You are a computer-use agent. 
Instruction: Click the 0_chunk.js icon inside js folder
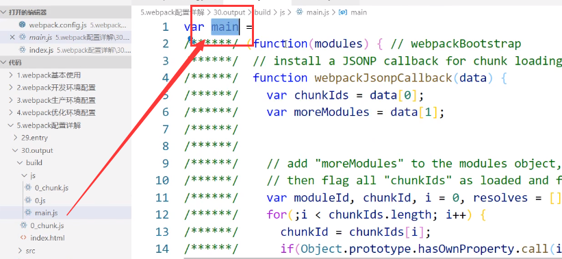(28, 188)
